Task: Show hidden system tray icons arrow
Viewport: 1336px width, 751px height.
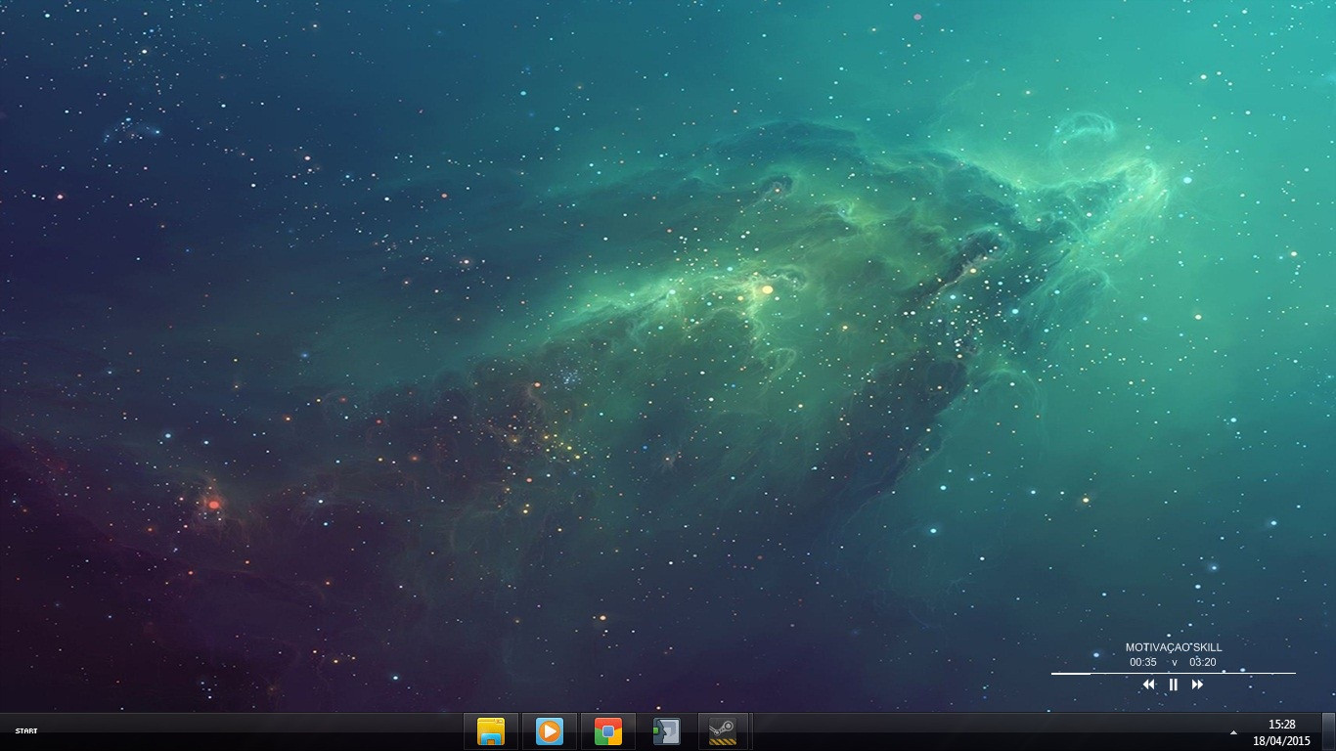Action: point(1233,732)
